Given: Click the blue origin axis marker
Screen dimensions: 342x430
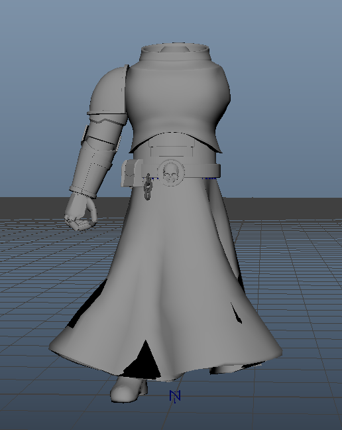Looking at the screenshot, I should 175,397.
